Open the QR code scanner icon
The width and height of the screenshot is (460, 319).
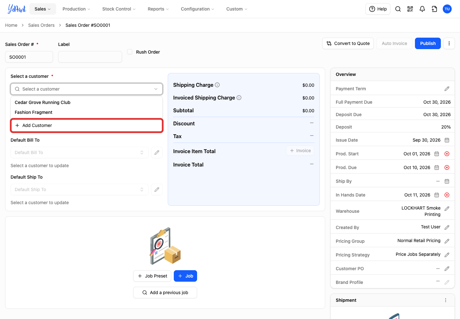[410, 9]
